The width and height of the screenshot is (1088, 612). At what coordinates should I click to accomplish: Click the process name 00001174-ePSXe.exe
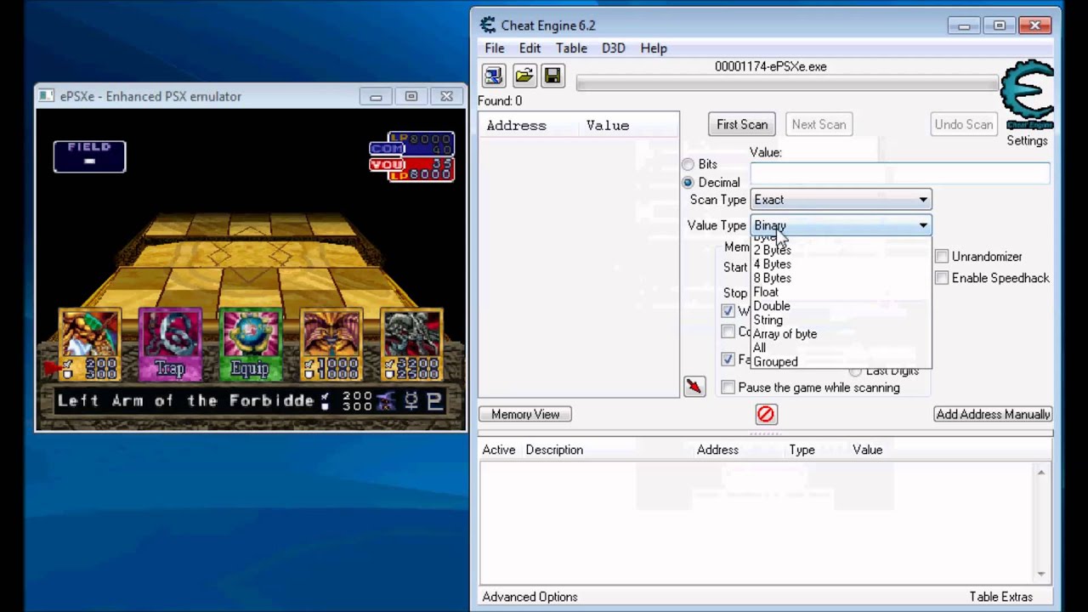771,66
